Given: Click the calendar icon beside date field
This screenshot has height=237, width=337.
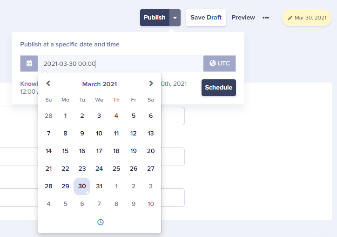Looking at the screenshot, I should pos(29,64).
